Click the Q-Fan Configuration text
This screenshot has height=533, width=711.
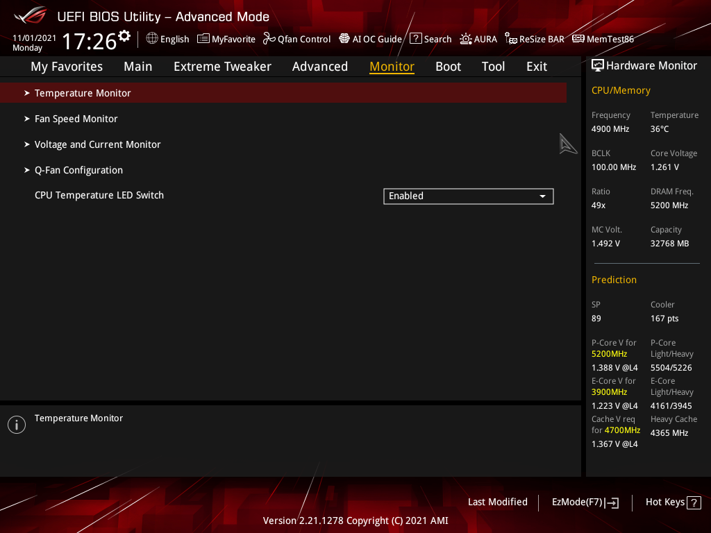click(79, 171)
